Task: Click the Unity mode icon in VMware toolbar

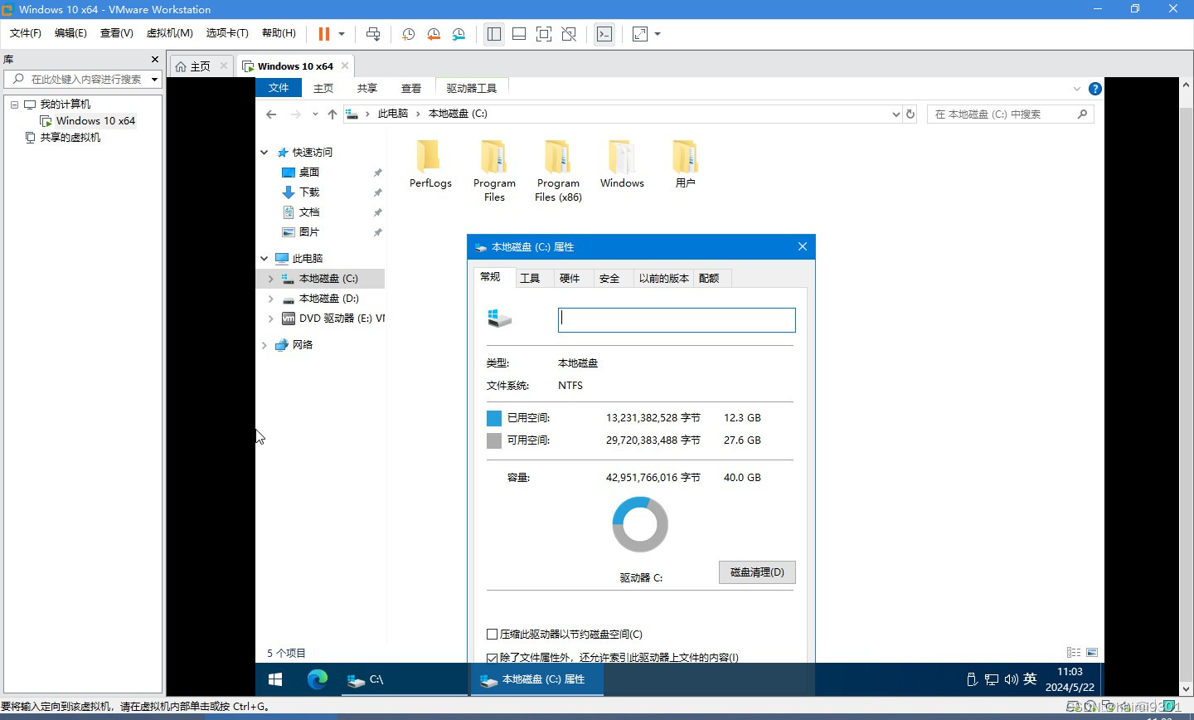Action: point(569,34)
